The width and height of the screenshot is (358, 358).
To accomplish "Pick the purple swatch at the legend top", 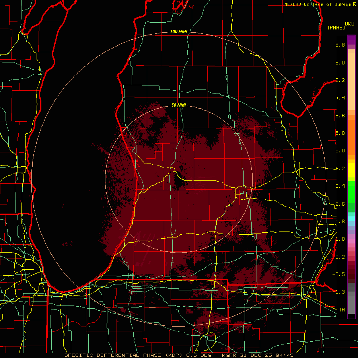I will (351, 40).
